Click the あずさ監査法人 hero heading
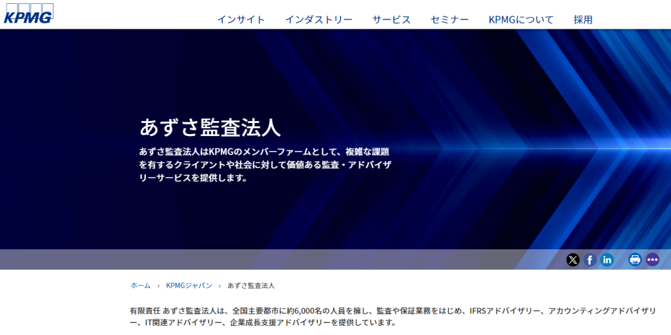 (210, 127)
